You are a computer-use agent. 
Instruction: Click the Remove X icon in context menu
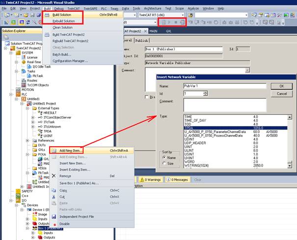(54, 176)
